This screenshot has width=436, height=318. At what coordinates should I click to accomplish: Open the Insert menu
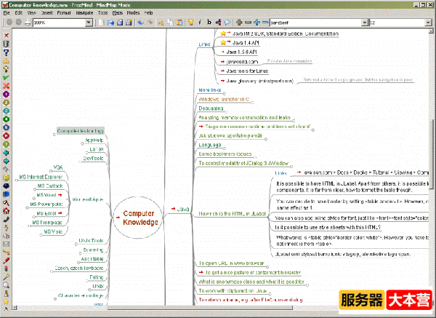pyautogui.click(x=47, y=13)
